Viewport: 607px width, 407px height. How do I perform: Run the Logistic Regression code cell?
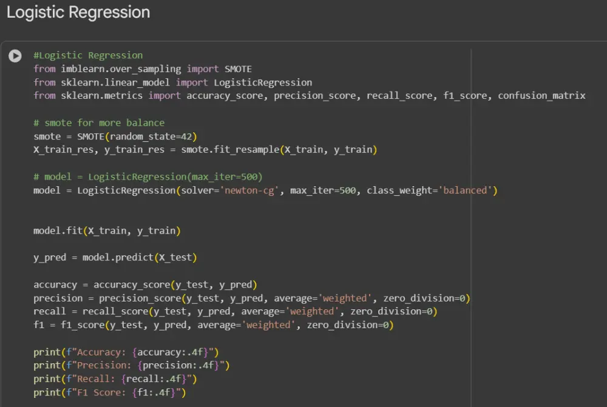point(15,56)
